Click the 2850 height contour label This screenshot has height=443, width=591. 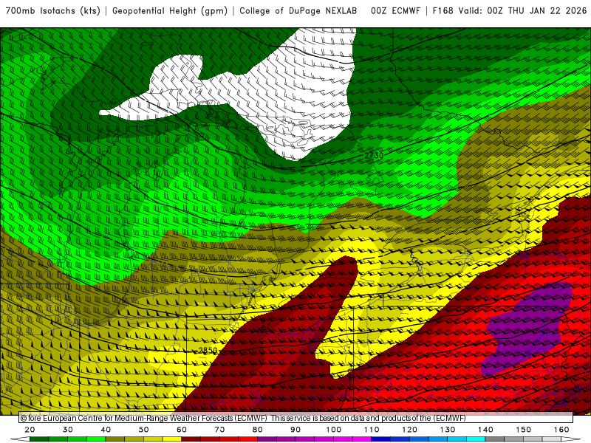coord(208,350)
